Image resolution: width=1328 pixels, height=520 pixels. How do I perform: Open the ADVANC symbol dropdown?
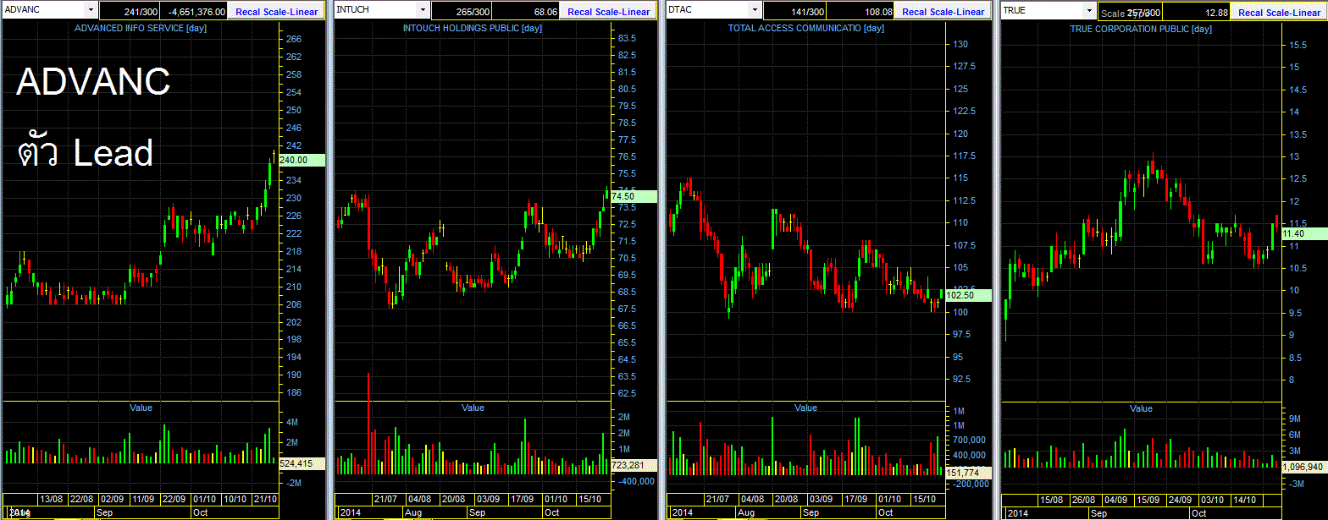91,9
